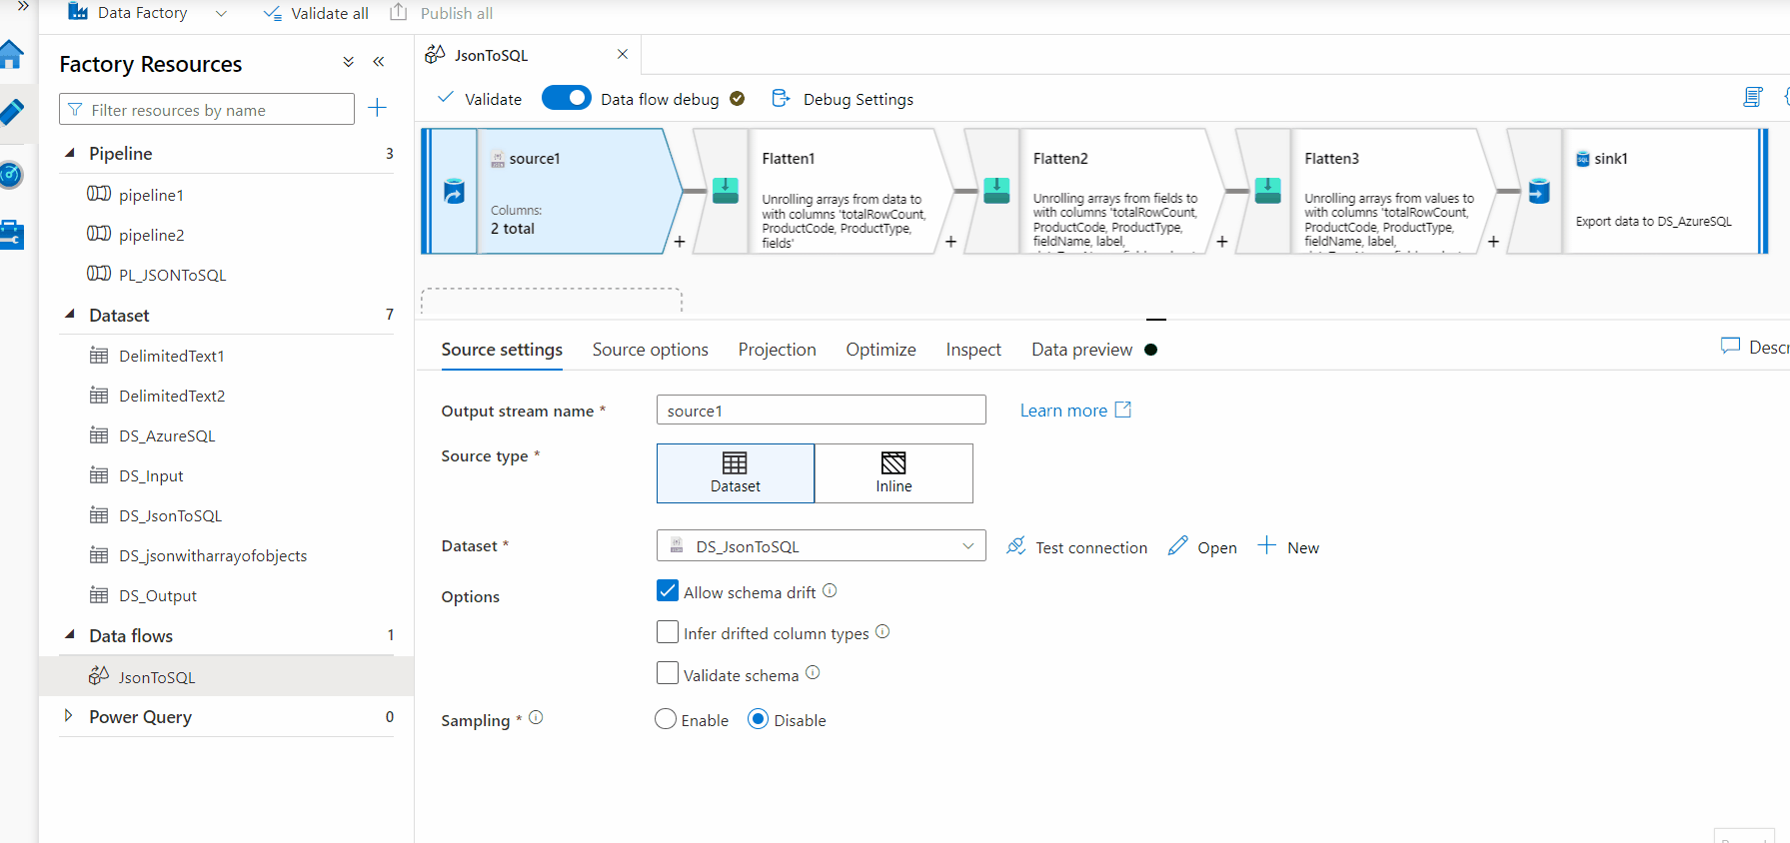Switch to Source options tab
The height and width of the screenshot is (843, 1790).
point(650,350)
